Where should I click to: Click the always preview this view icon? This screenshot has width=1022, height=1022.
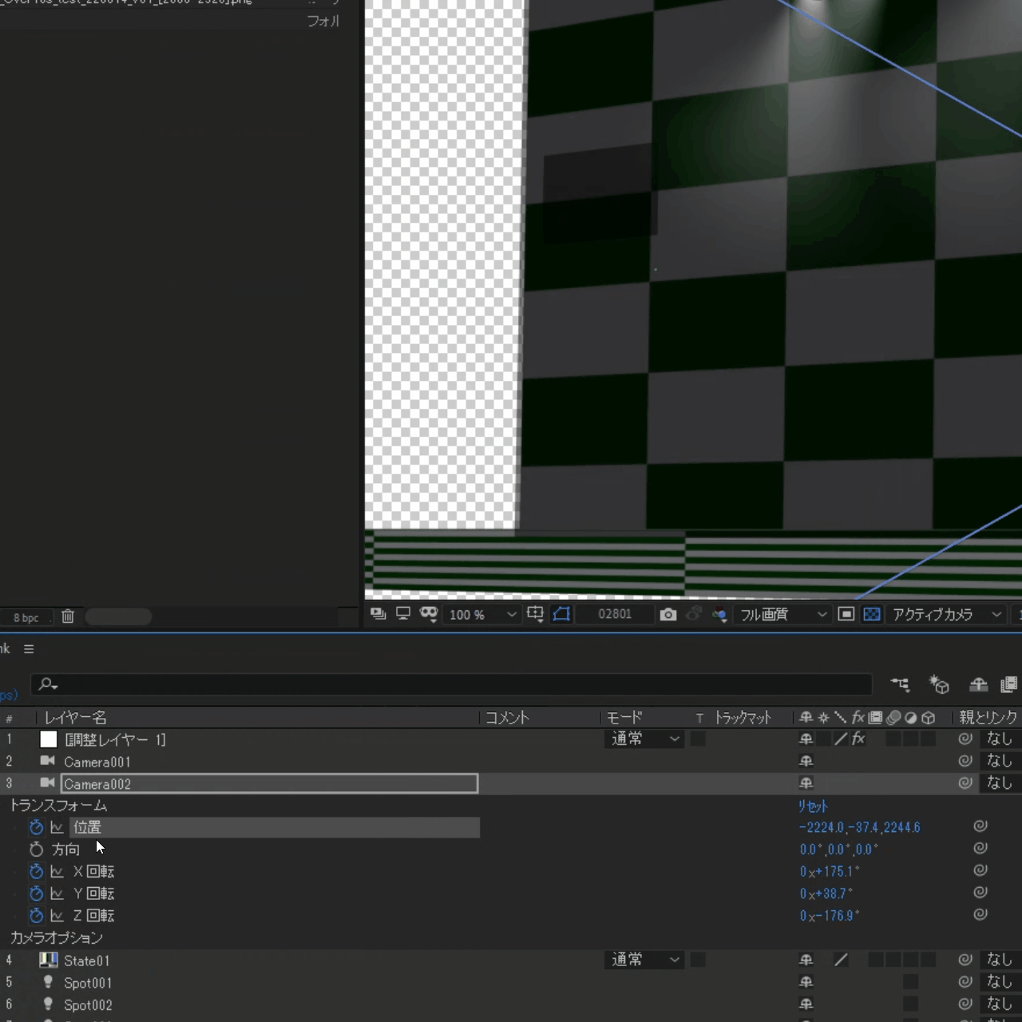tap(378, 614)
